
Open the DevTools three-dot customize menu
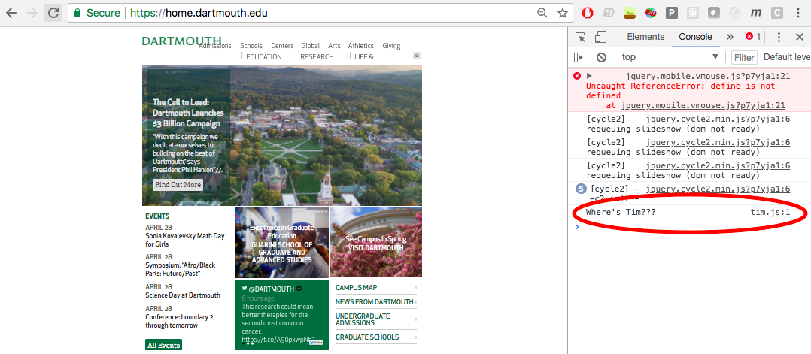[x=779, y=37]
